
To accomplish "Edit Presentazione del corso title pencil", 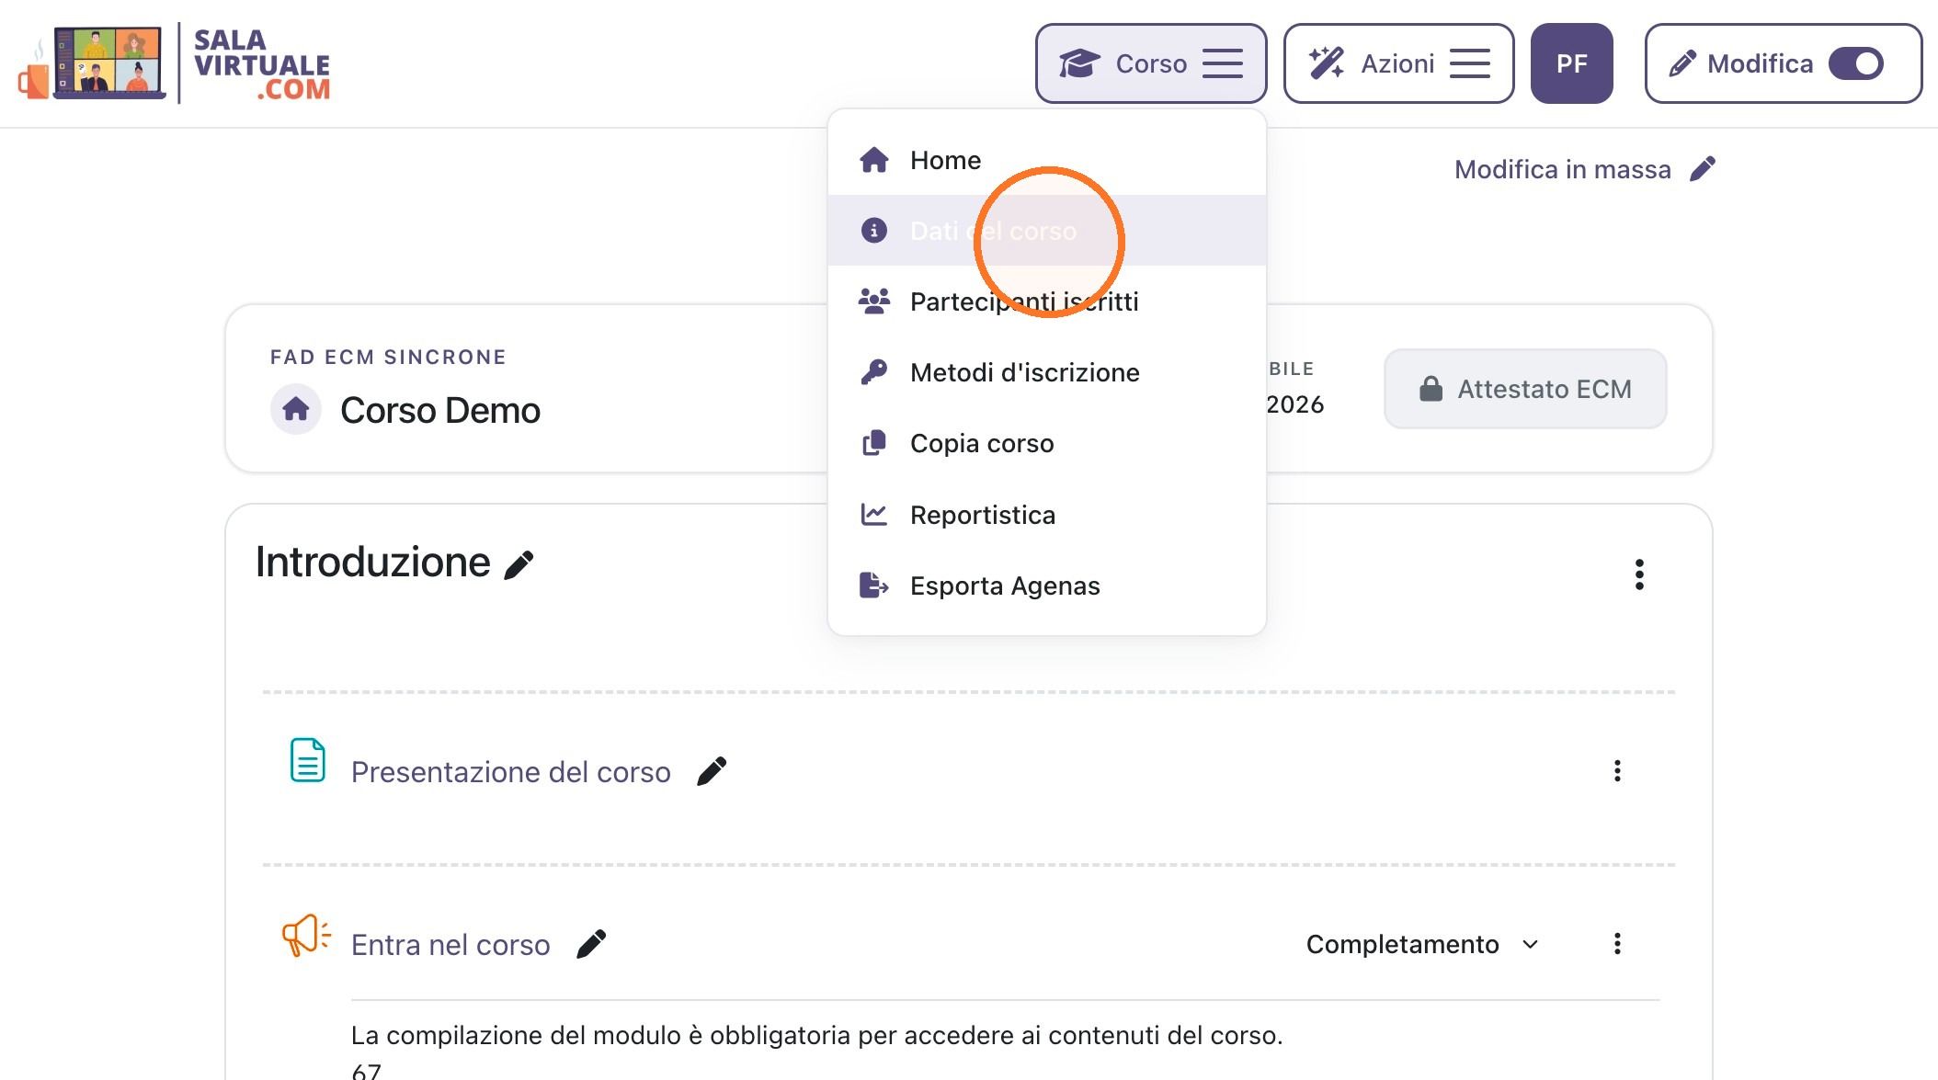I will (x=712, y=771).
